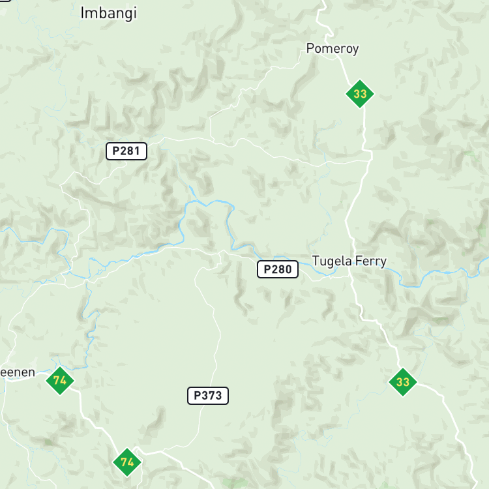Click the sharp road bend left of P281 shield
Screen dimensions: 489x489
click(x=61, y=186)
